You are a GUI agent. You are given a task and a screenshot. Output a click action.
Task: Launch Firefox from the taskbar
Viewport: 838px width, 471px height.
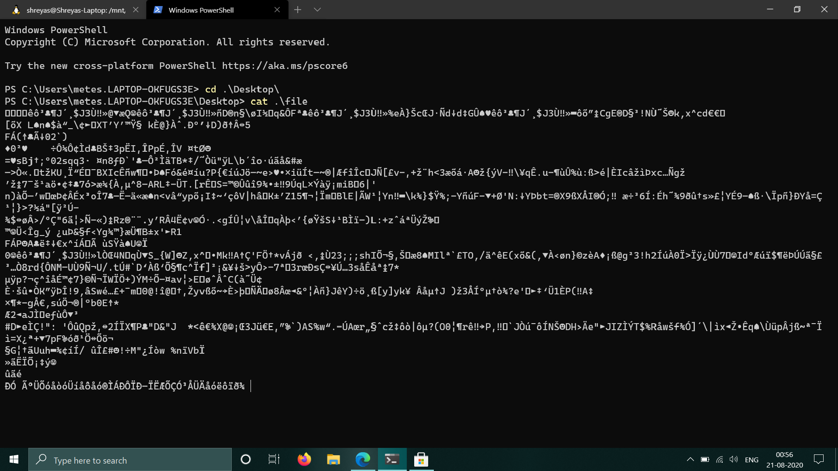pyautogui.click(x=304, y=459)
